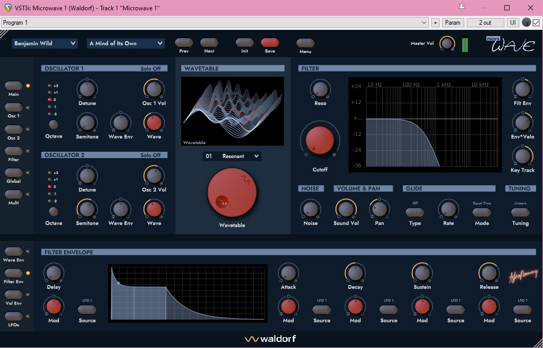Click Oscillator 1 Octave knob
Viewport: 543px width, 348px height.
(x=54, y=125)
